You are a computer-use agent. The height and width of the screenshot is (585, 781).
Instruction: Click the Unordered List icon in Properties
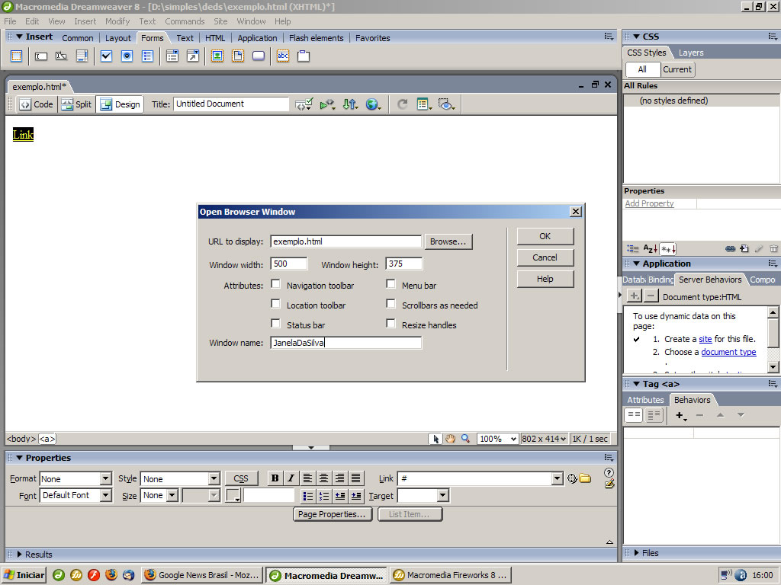click(308, 496)
